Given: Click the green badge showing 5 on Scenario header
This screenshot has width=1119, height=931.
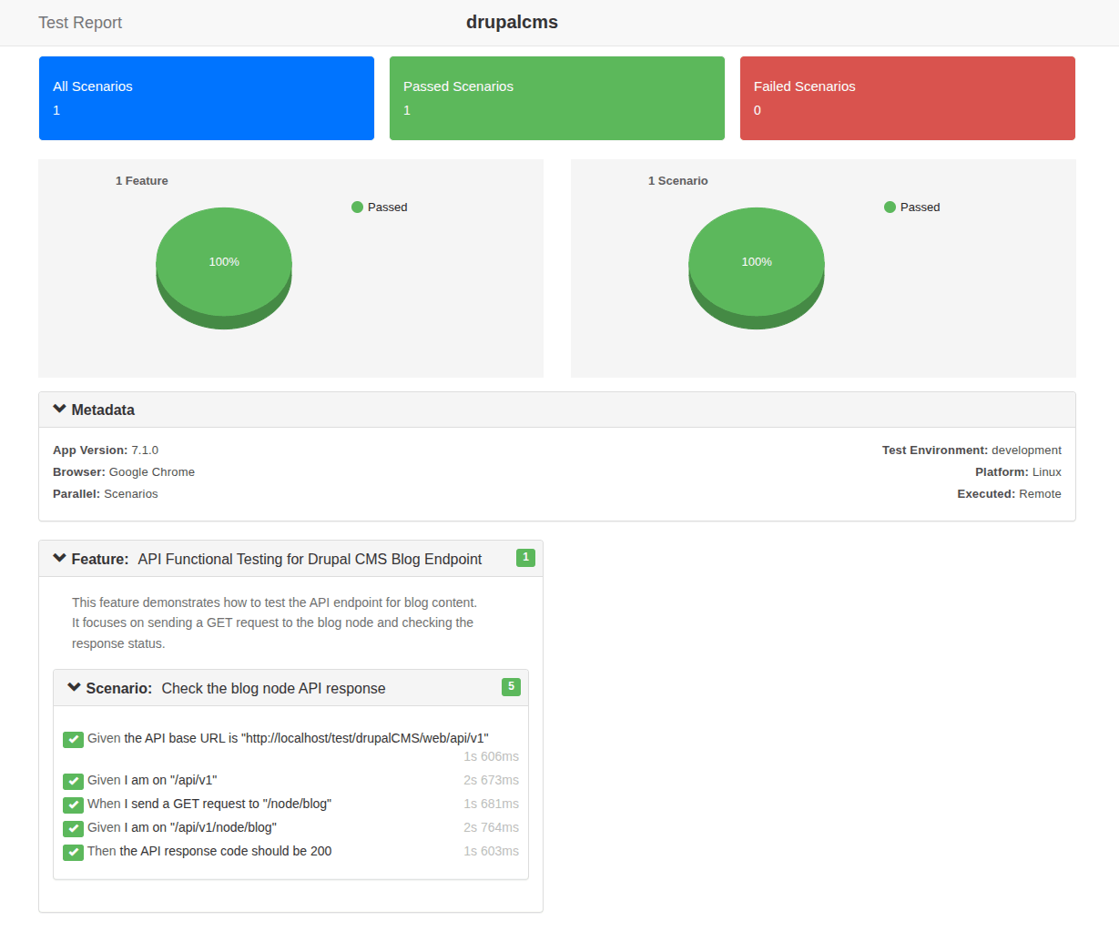Looking at the screenshot, I should (x=511, y=687).
